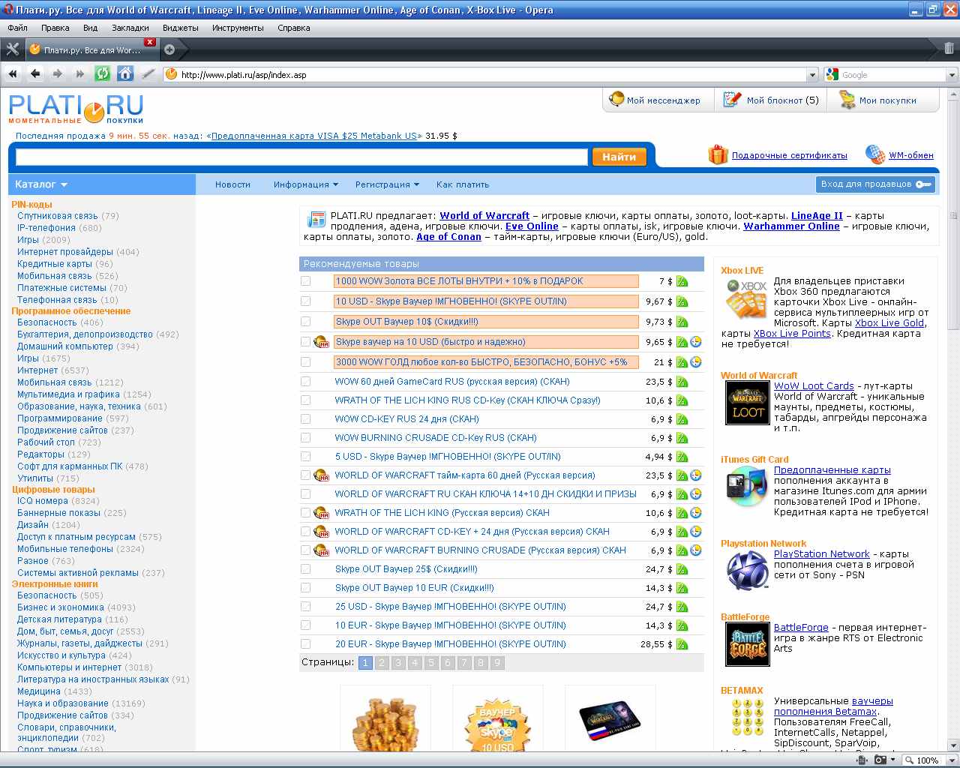Open the Файл menu

point(18,28)
